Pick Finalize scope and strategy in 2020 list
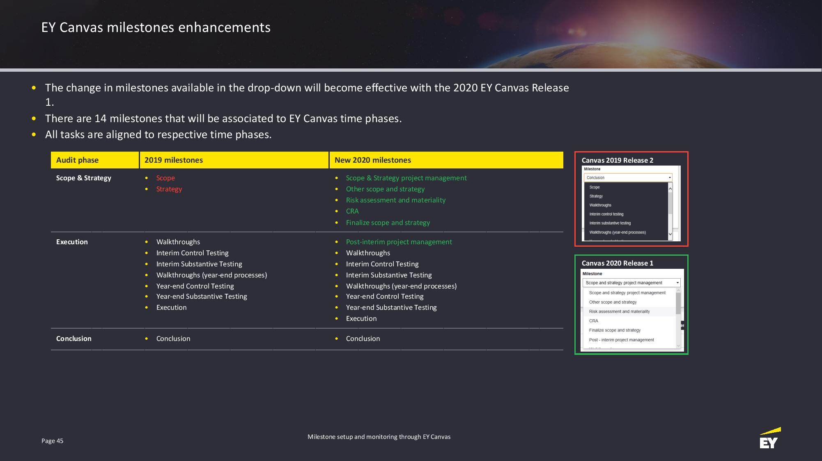Image resolution: width=822 pixels, height=461 pixels. pyautogui.click(x=615, y=330)
